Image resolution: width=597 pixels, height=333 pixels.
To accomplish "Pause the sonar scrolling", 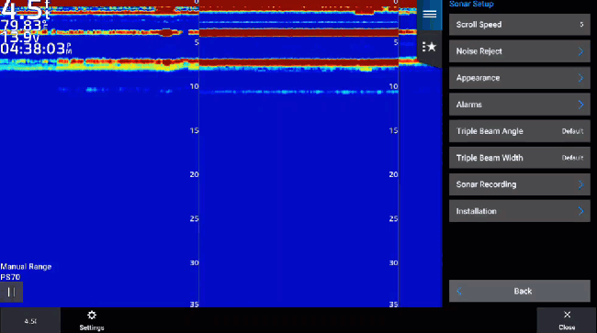I will point(11,292).
